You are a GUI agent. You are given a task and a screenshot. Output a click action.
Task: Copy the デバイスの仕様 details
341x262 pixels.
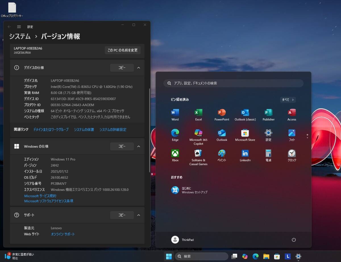point(122,68)
